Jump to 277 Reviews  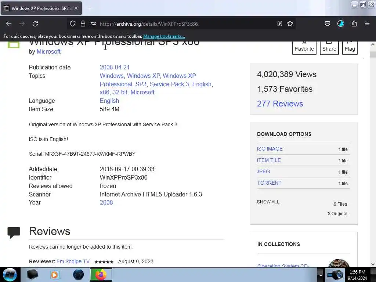click(280, 104)
